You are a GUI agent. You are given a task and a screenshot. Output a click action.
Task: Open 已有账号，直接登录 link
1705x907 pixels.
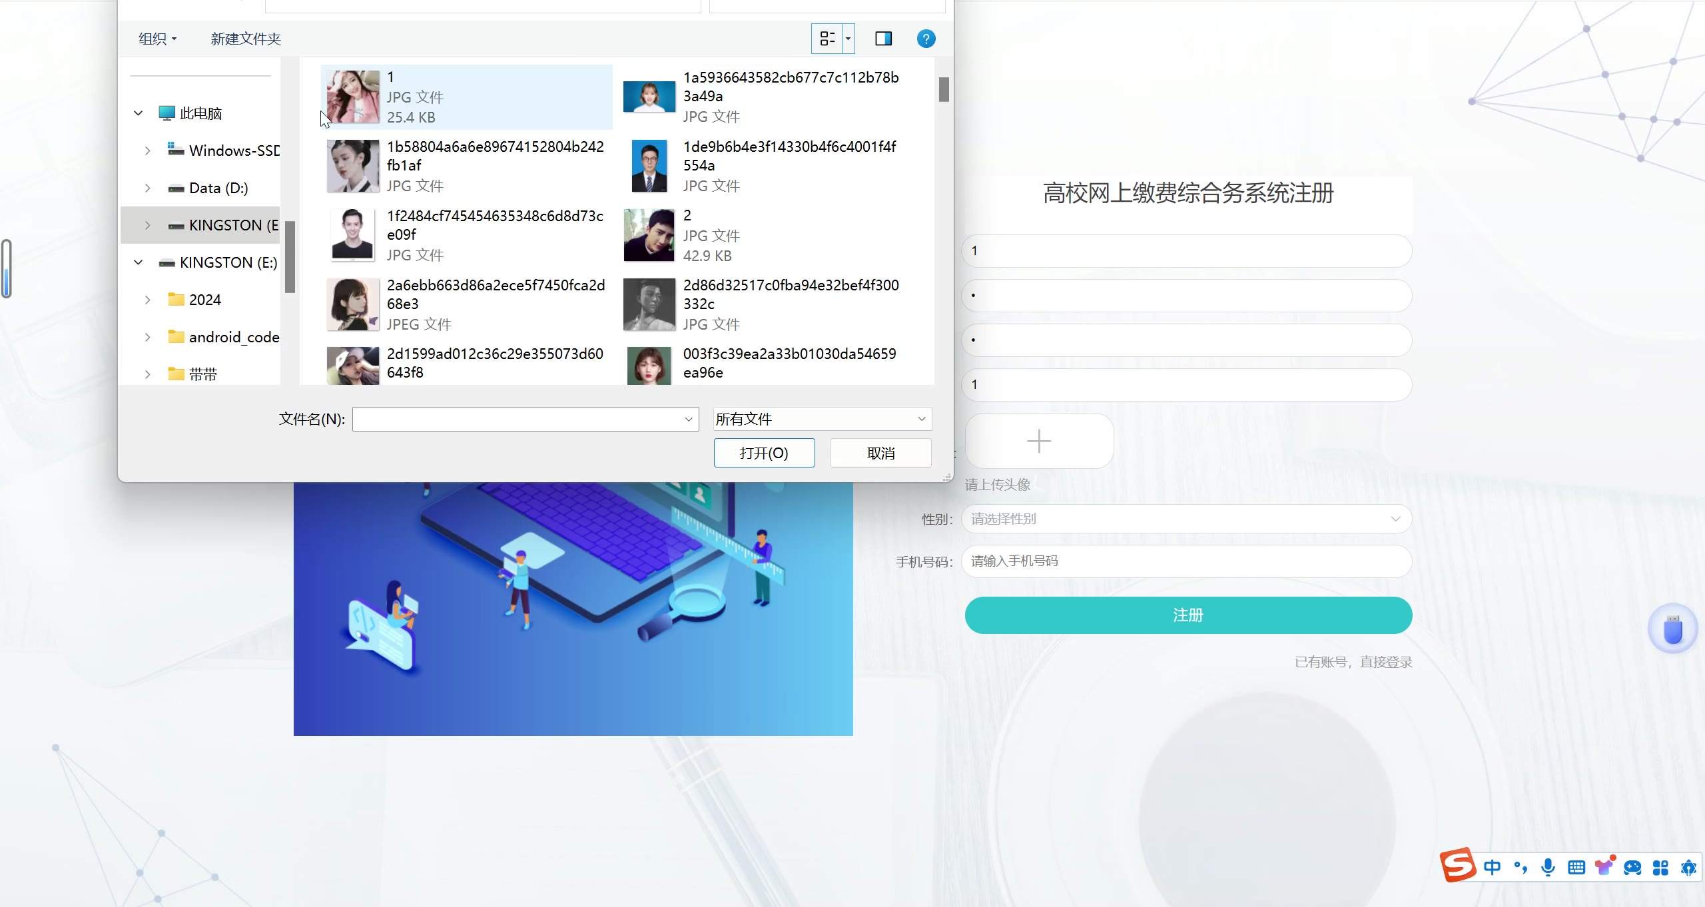click(x=1353, y=662)
